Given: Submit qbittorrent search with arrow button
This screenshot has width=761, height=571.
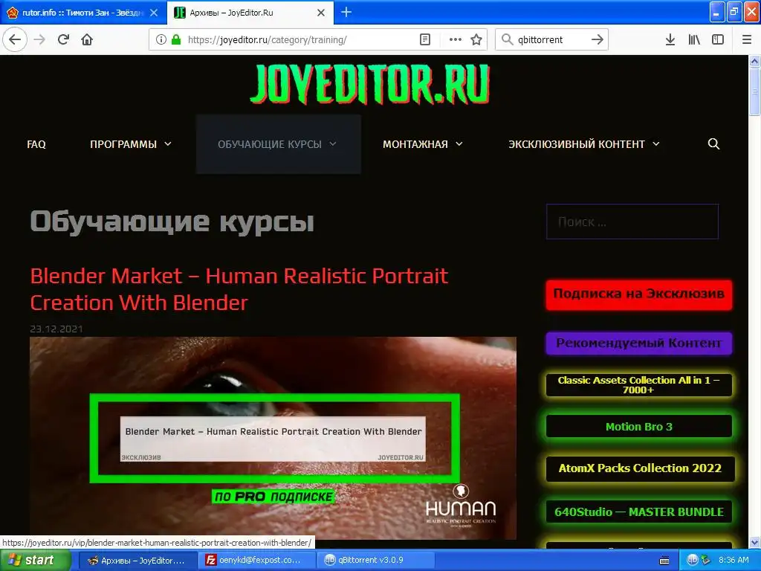Looking at the screenshot, I should coord(598,39).
